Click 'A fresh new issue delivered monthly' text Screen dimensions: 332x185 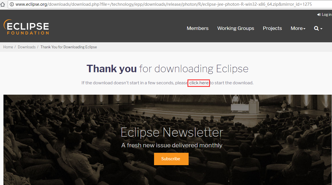tap(172, 145)
